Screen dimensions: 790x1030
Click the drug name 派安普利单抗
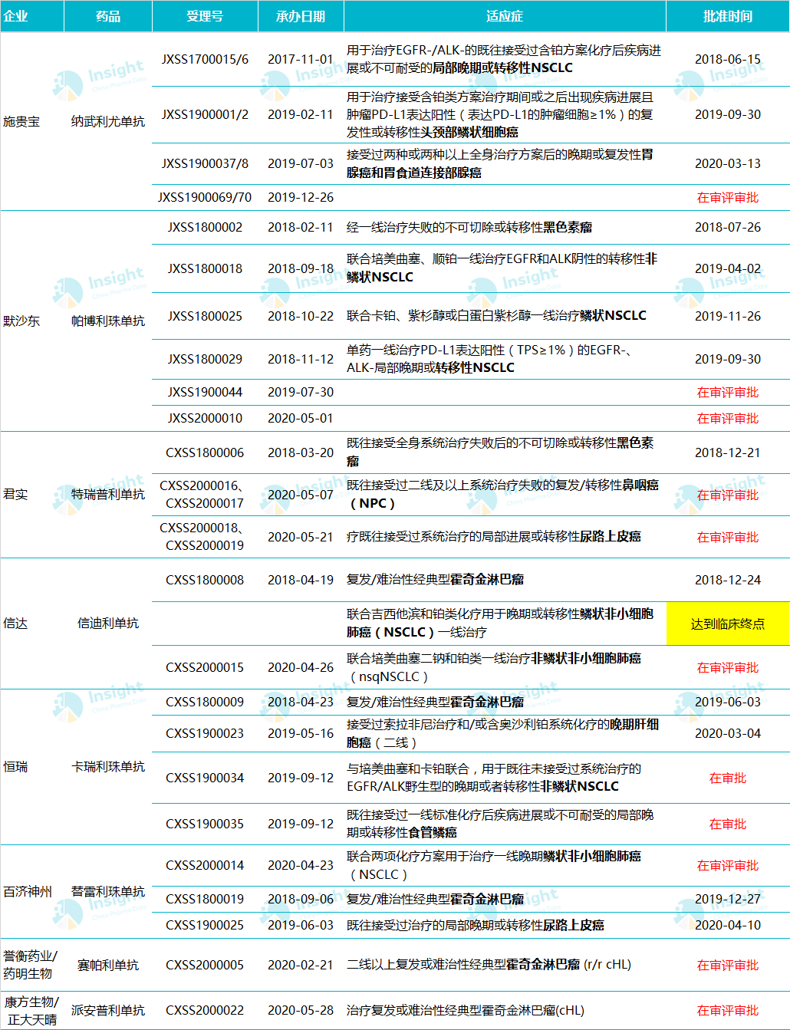(108, 1010)
